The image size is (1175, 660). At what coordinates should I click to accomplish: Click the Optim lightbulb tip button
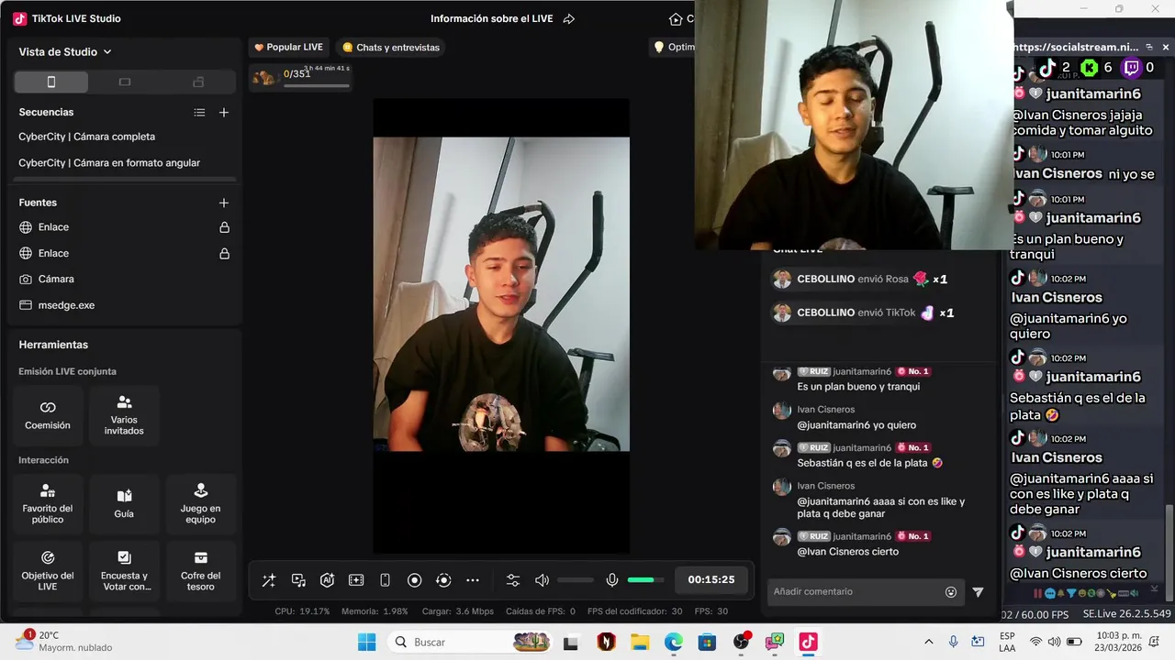pyautogui.click(x=673, y=47)
